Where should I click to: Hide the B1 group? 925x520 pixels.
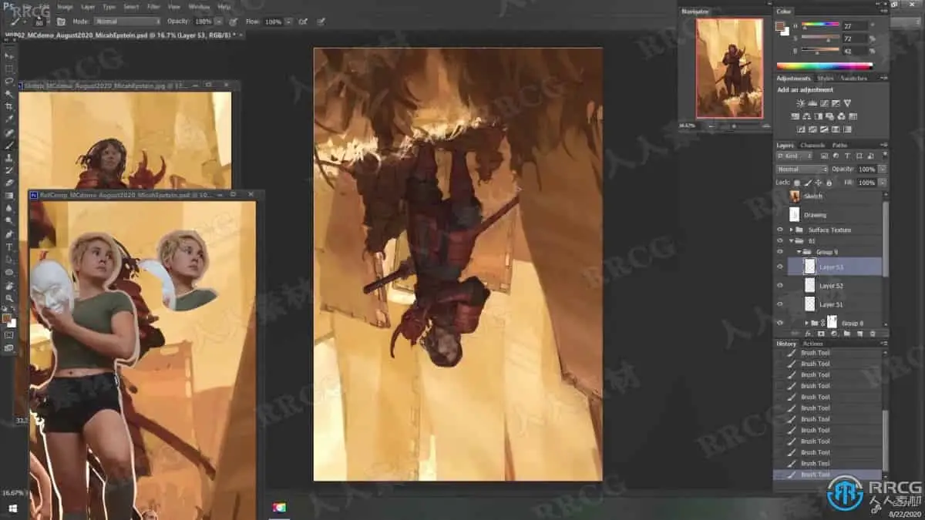pyautogui.click(x=780, y=240)
